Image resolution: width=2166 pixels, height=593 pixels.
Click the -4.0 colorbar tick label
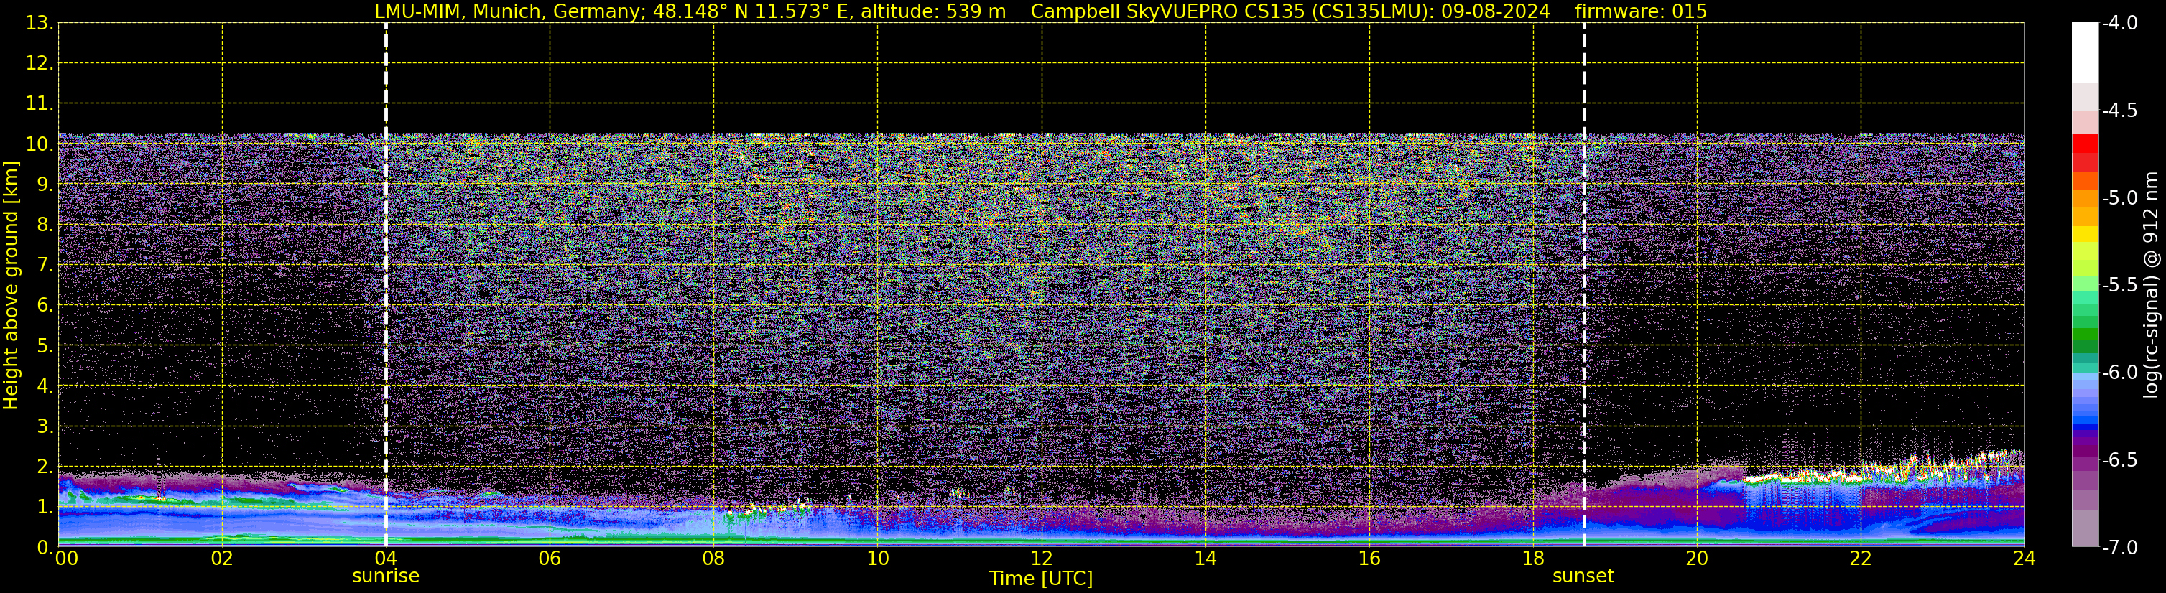click(x=2120, y=23)
